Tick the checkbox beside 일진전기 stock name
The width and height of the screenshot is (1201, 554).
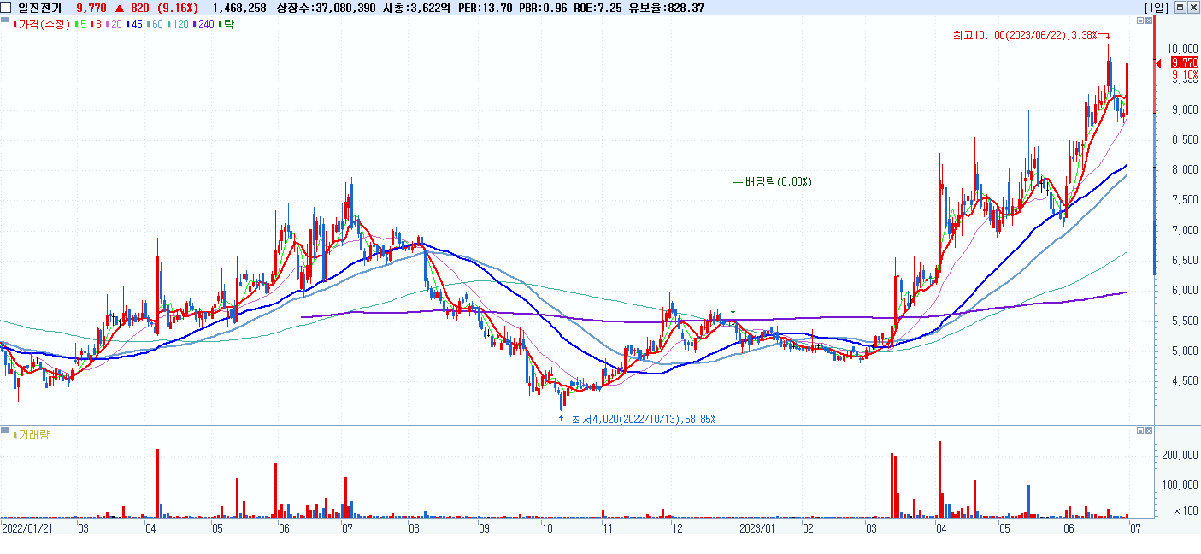[x=7, y=7]
